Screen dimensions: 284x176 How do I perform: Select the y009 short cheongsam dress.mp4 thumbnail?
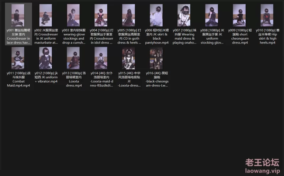[239, 15]
